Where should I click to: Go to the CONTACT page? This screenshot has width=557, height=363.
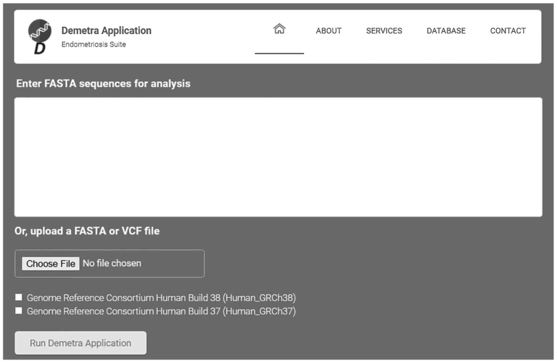[508, 31]
